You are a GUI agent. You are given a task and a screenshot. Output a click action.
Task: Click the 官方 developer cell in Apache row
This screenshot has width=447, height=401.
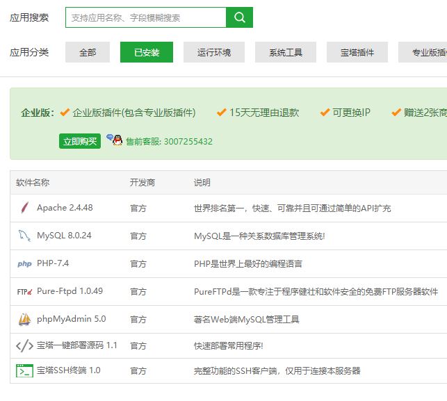pos(138,208)
